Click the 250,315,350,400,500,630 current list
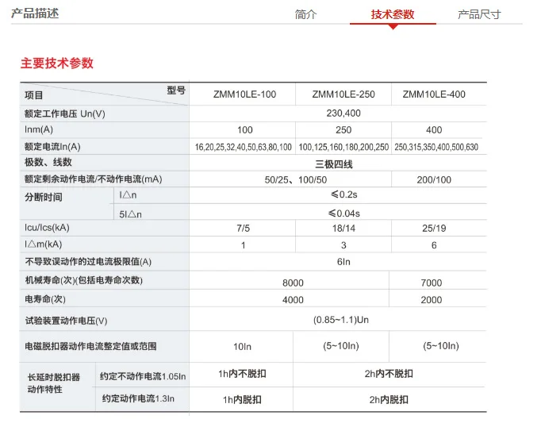 point(436,148)
